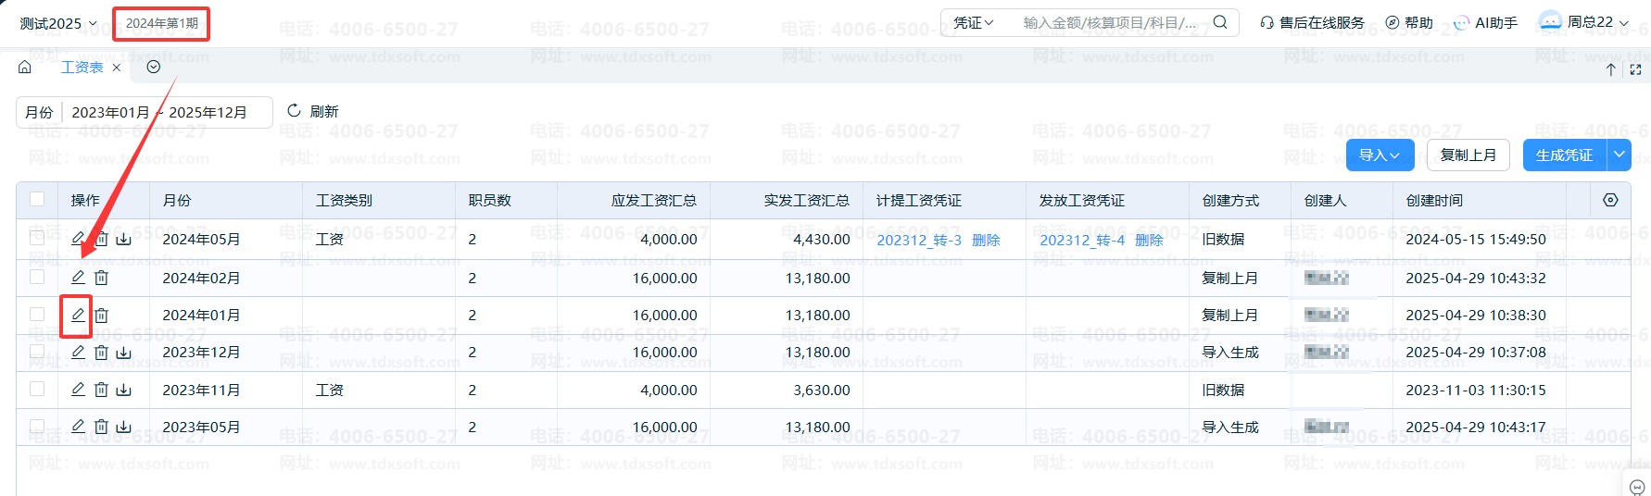1651x496 pixels.
Task: Open the 帮助 menu item
Action: [x=1409, y=23]
